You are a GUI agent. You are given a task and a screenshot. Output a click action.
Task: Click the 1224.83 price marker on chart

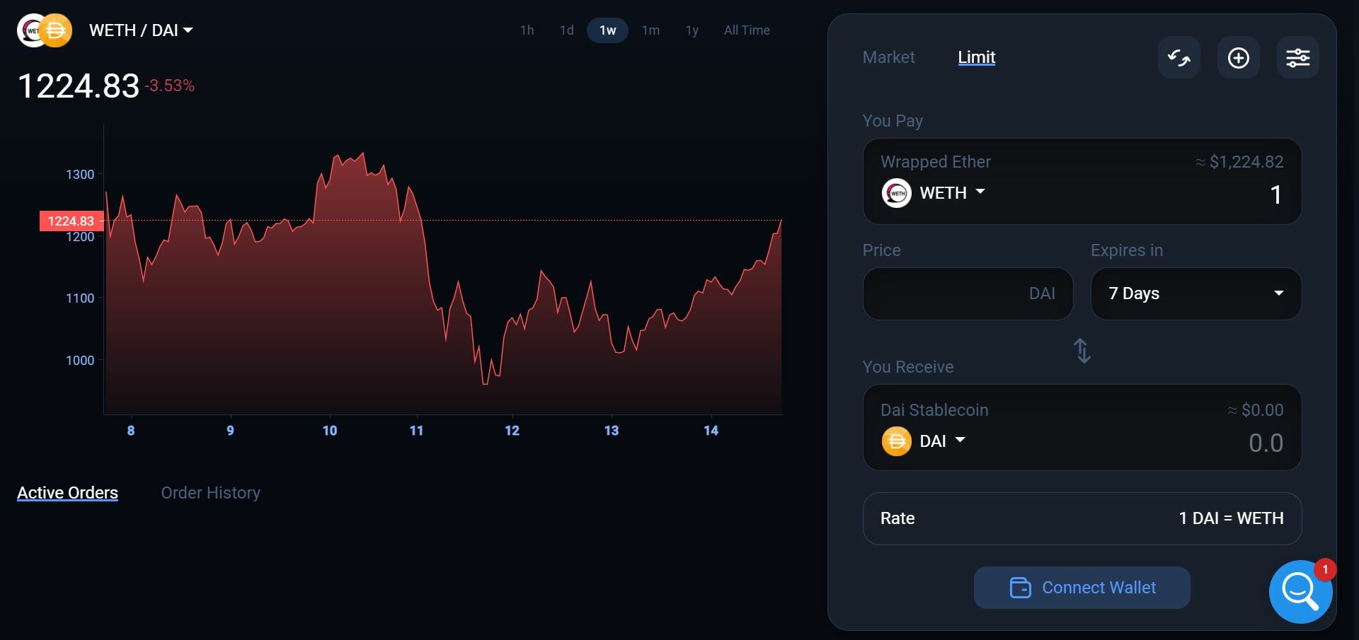click(71, 221)
